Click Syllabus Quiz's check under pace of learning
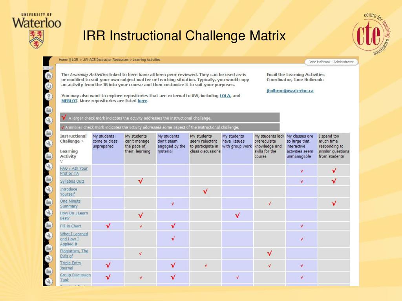The height and width of the screenshot is (301, 402). coord(141,181)
